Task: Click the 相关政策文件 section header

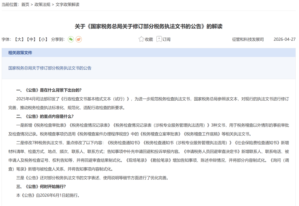Action: (20, 53)
